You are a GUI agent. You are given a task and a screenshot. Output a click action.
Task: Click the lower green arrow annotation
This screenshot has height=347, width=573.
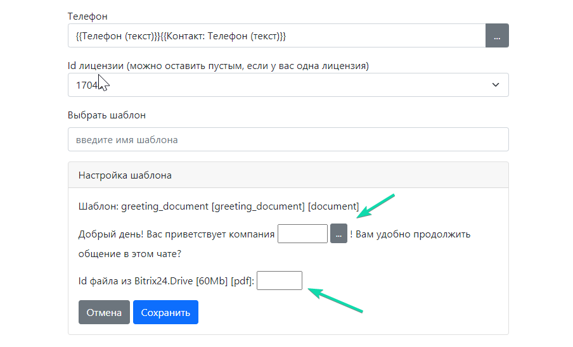point(335,300)
